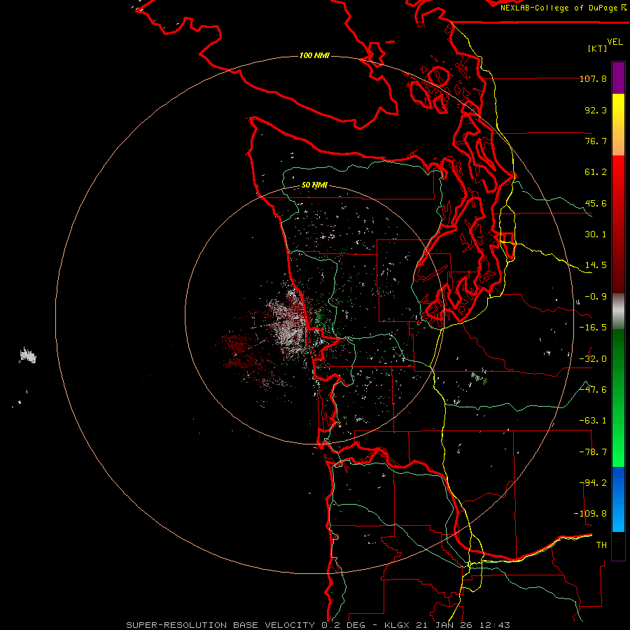
Task: Pick the gray near-zero segment of the color bar
Action: click(618, 311)
